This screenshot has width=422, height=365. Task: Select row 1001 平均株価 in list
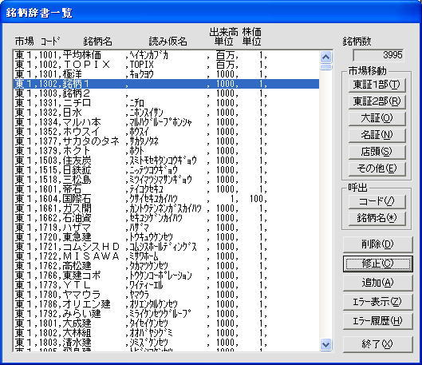click(166, 55)
